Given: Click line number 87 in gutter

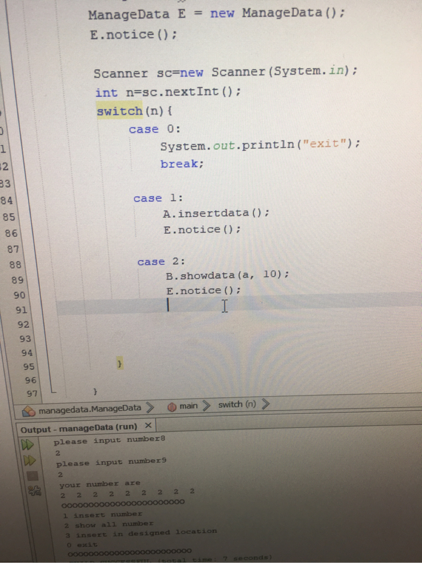Looking at the screenshot, I should pos(13,249).
